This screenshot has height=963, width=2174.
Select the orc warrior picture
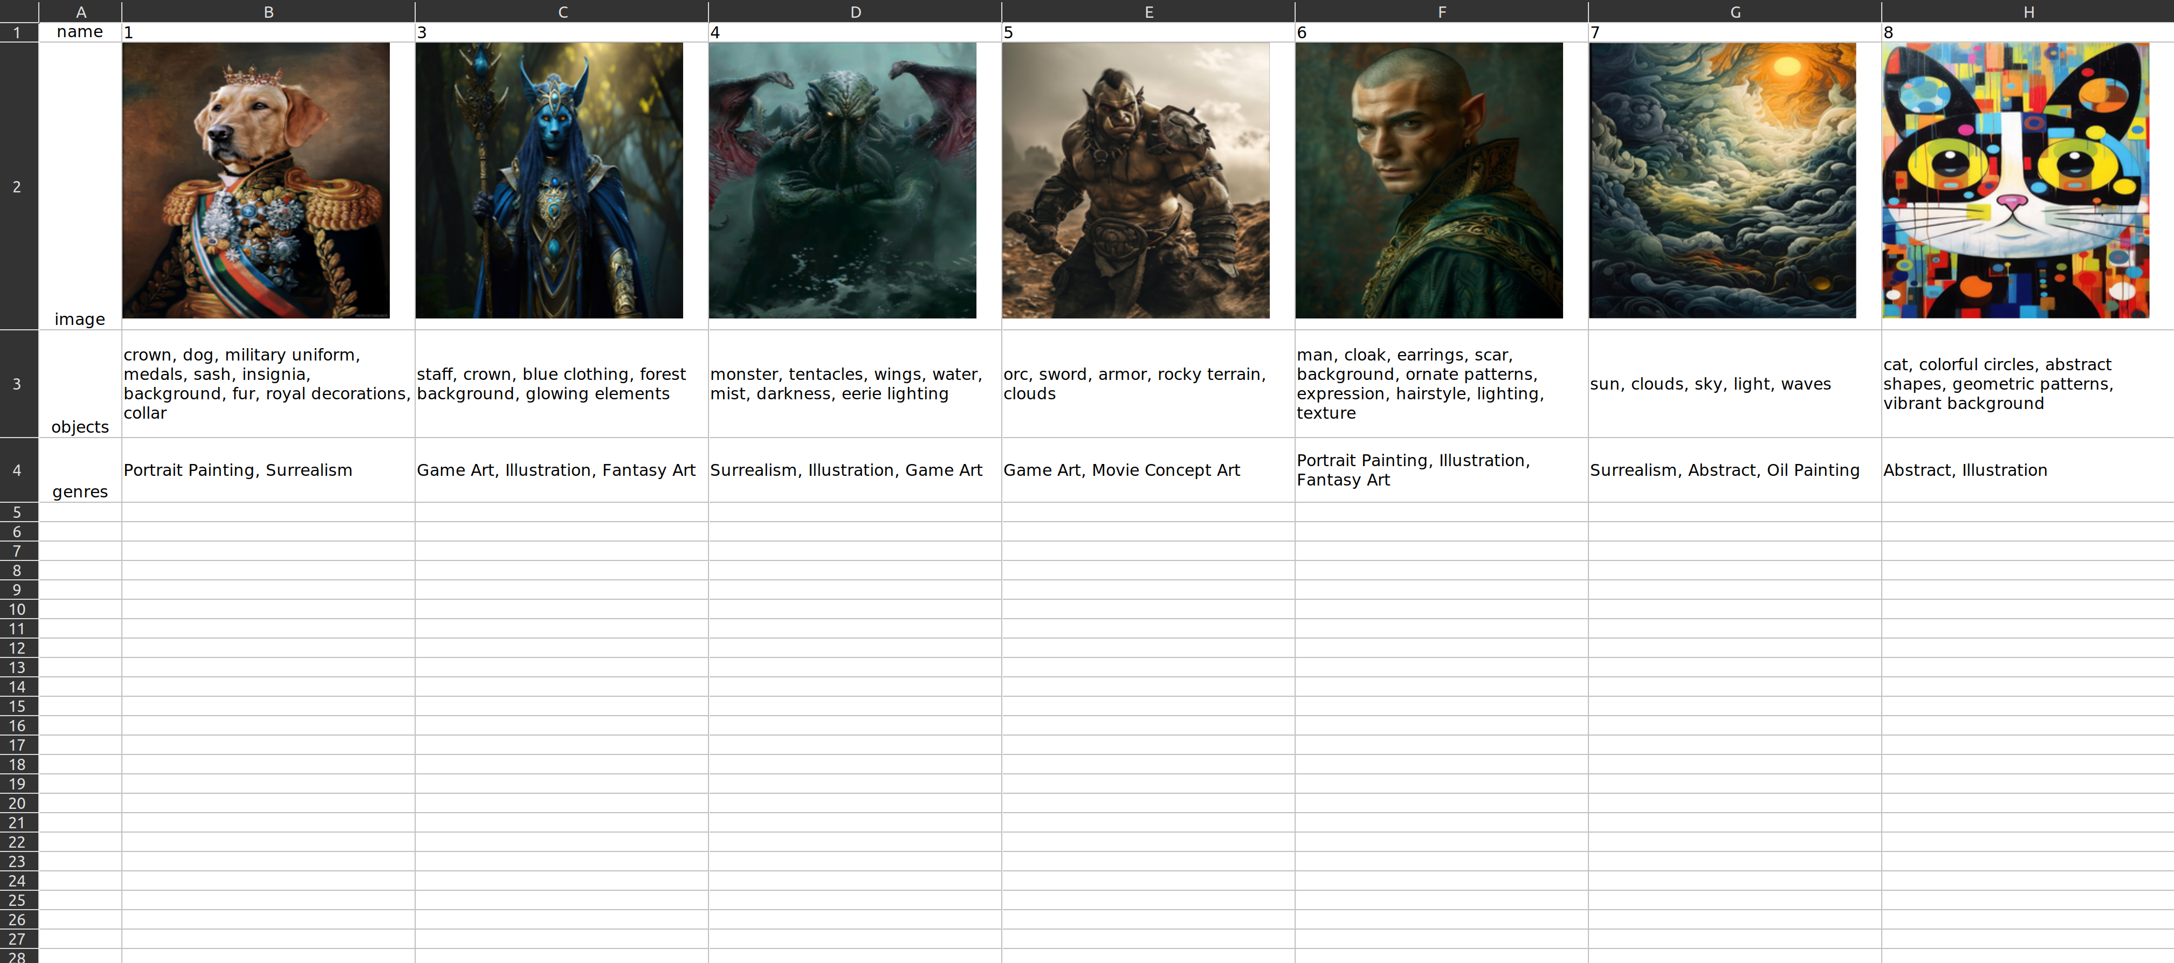[1135, 181]
